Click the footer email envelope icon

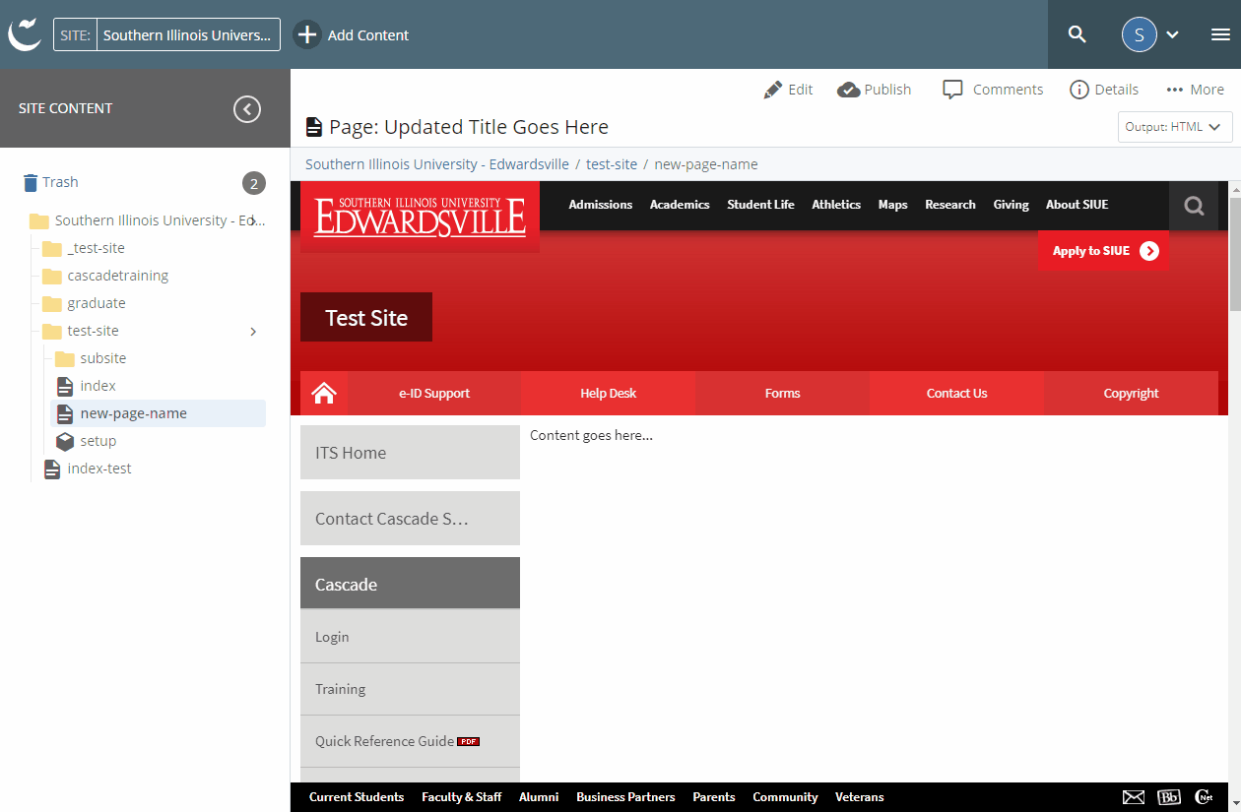click(1134, 797)
